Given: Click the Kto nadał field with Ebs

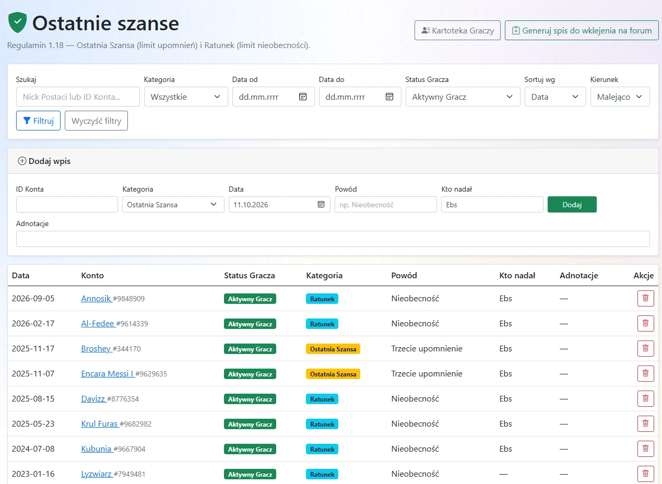Looking at the screenshot, I should [x=492, y=204].
